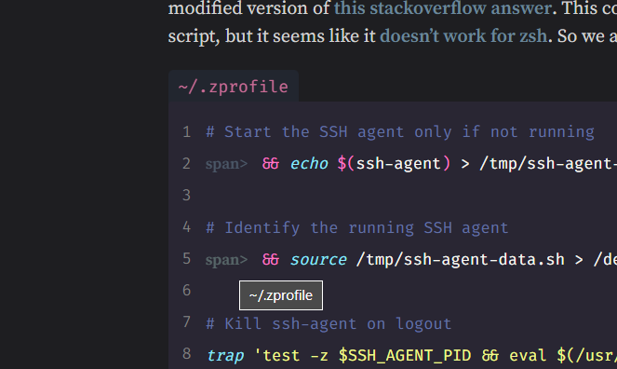The height and width of the screenshot is (369, 617).
Task: Click line number 8 in the code block
Action: pos(186,354)
